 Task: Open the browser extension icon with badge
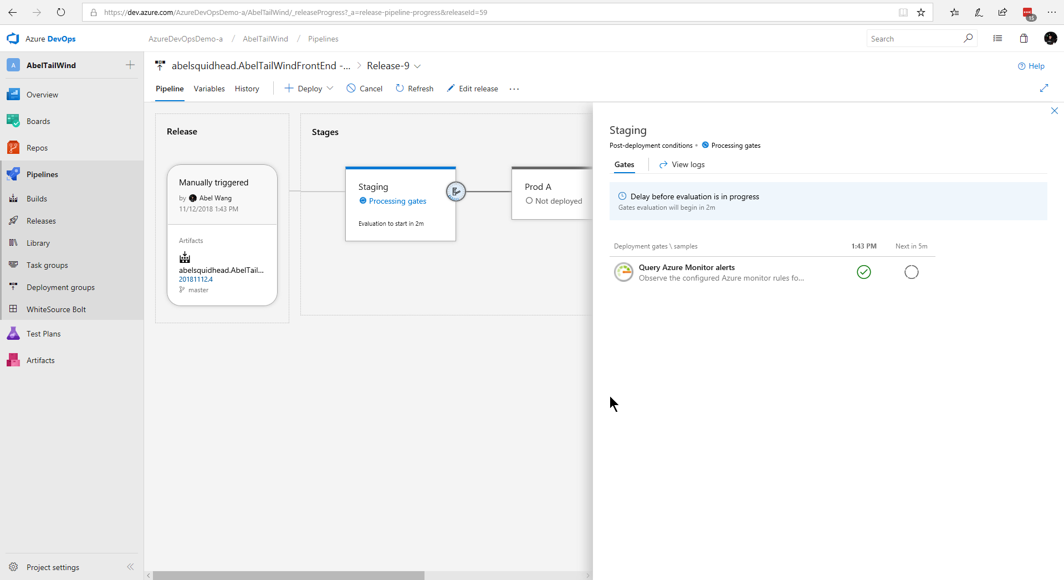pyautogui.click(x=1028, y=13)
